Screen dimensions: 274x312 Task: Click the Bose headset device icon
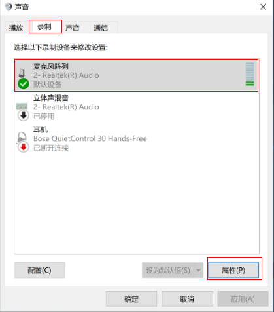22,137
